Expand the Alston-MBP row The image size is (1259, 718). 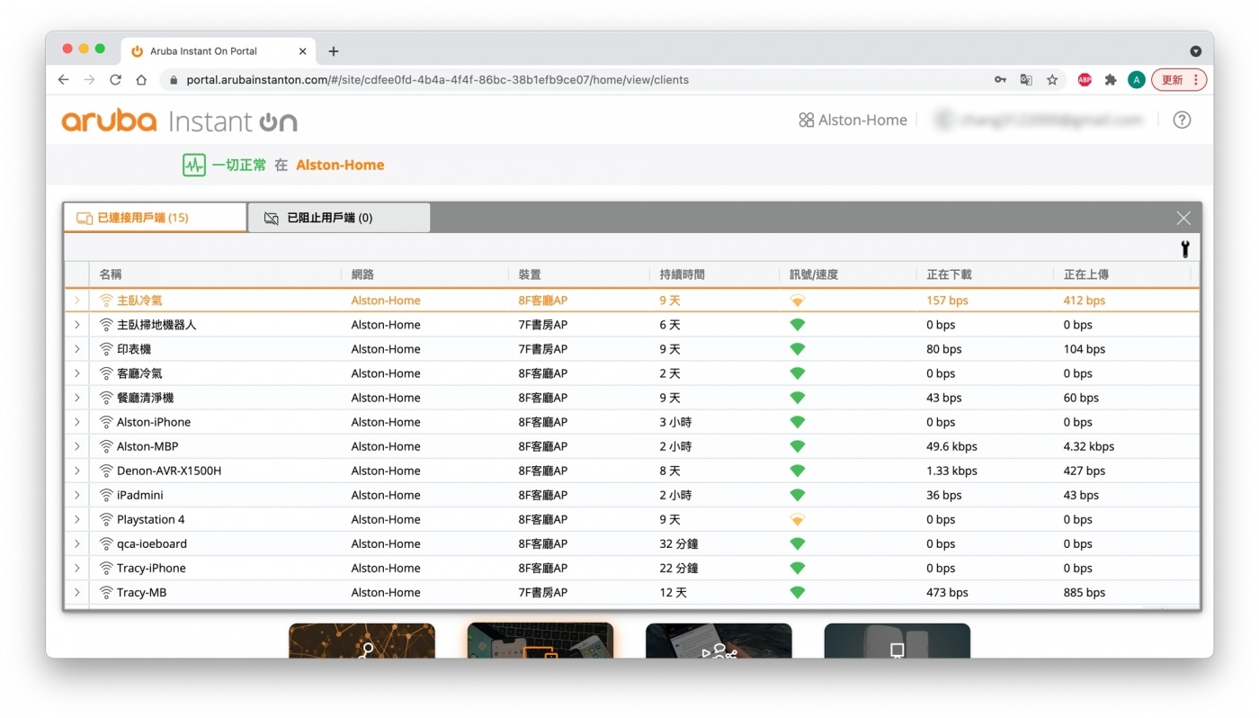coord(77,446)
